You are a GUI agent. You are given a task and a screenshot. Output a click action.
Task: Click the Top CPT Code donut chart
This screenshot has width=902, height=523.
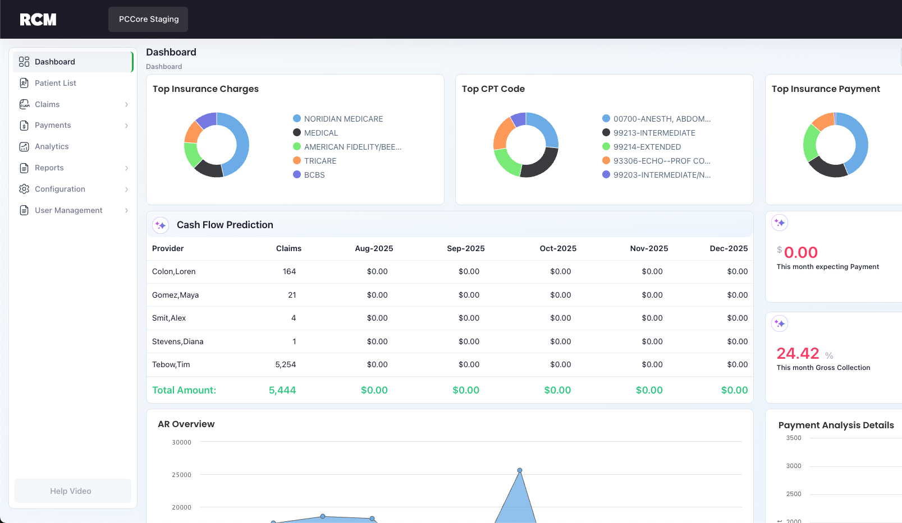526,145
